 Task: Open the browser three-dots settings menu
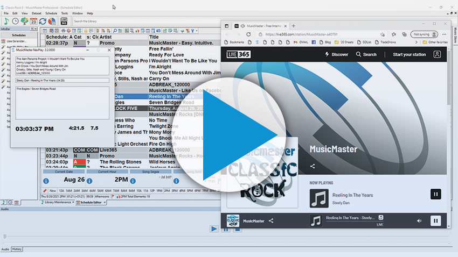click(443, 34)
